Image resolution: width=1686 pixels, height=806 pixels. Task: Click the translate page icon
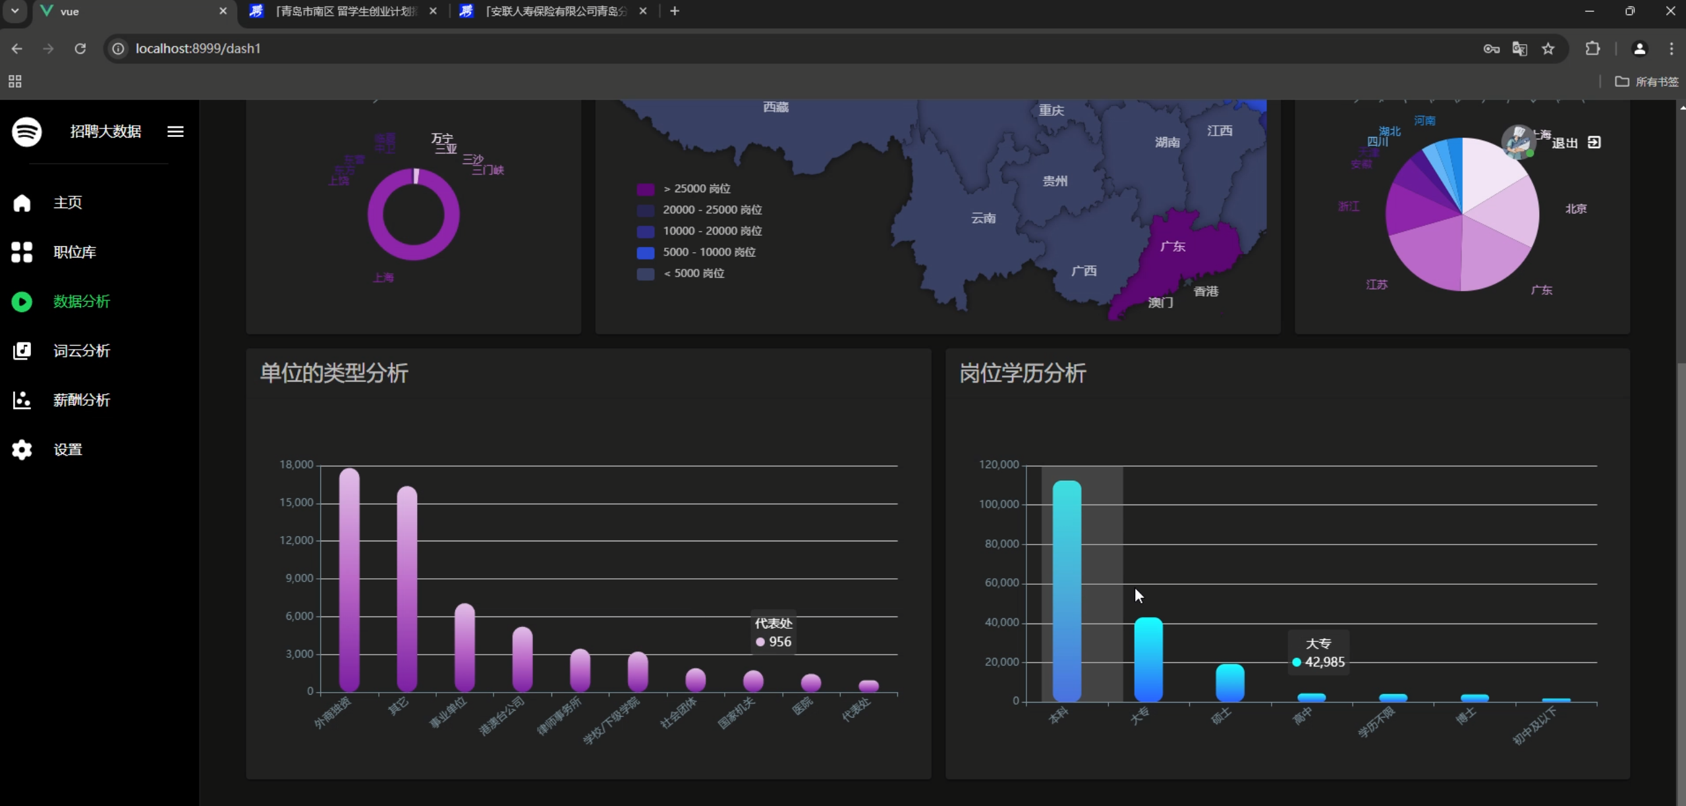pos(1519,49)
